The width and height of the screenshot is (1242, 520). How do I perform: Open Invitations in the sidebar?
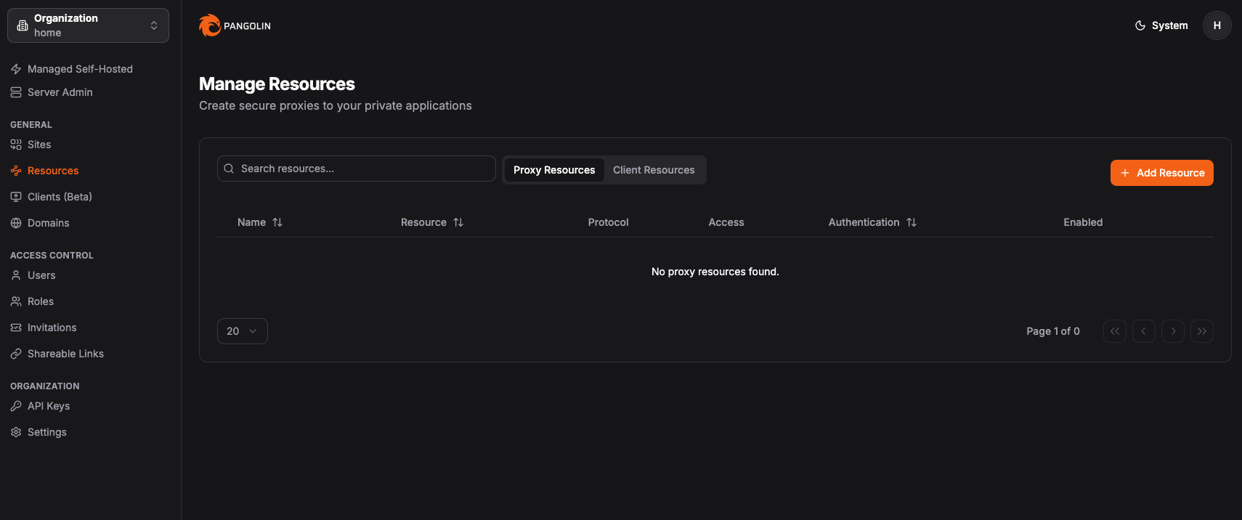[x=52, y=328]
